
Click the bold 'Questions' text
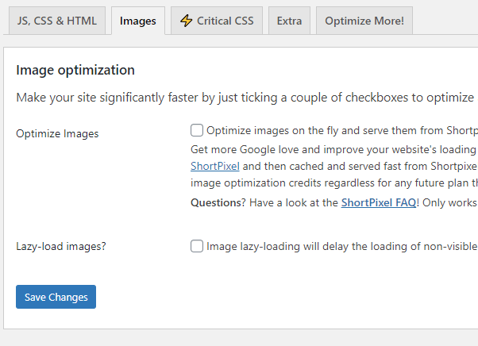point(216,202)
